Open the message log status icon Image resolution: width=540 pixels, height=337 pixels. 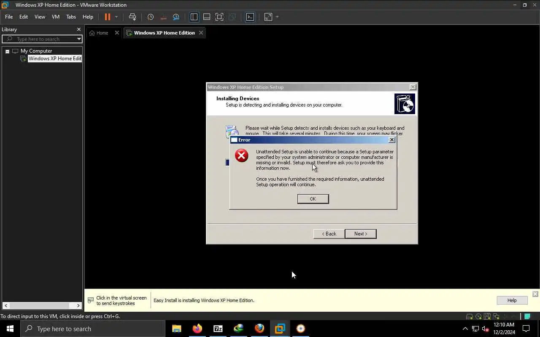(527, 316)
